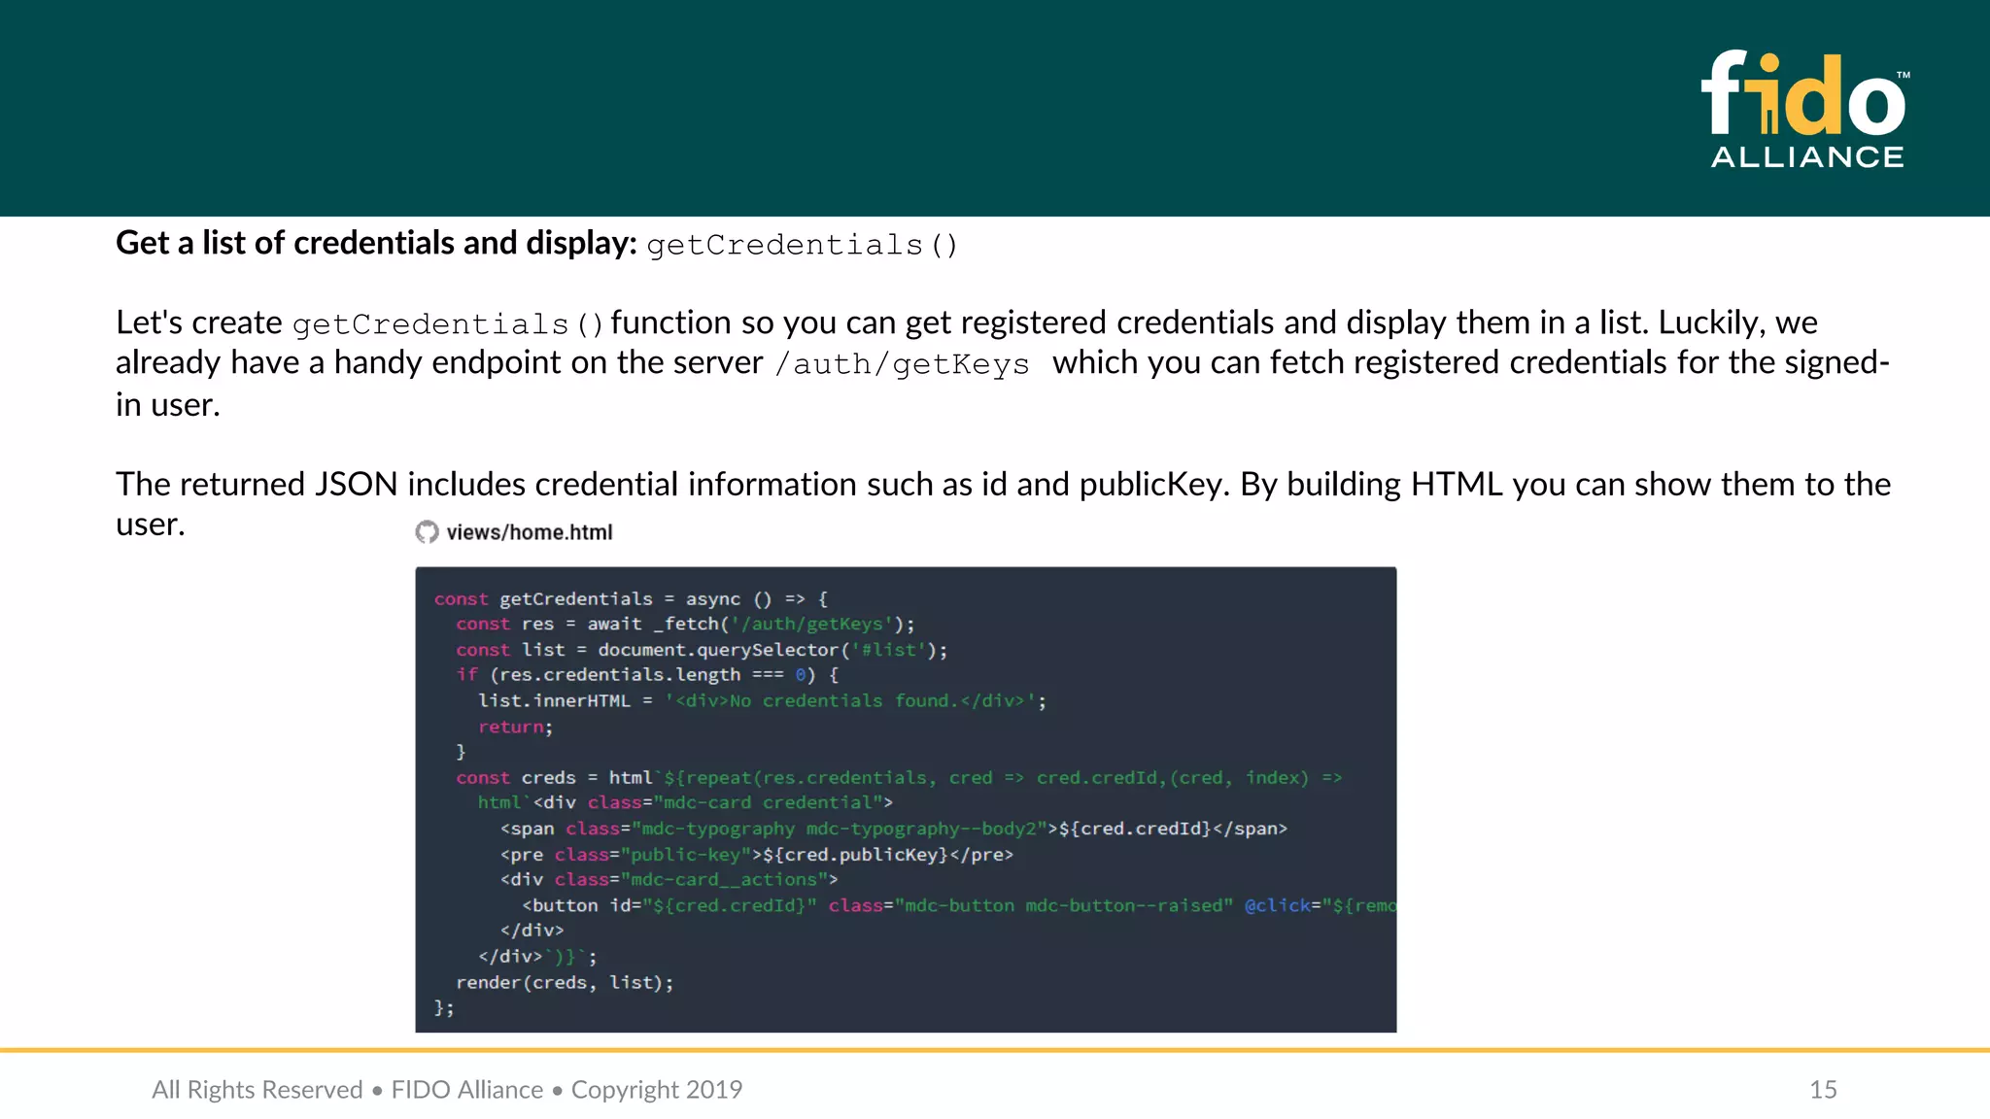Click the pre class="public-key" code line

(757, 855)
